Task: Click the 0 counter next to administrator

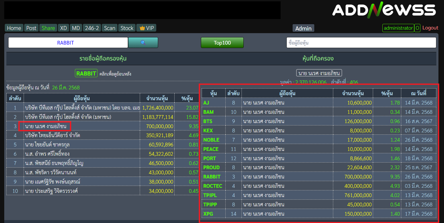Action: click(417, 28)
